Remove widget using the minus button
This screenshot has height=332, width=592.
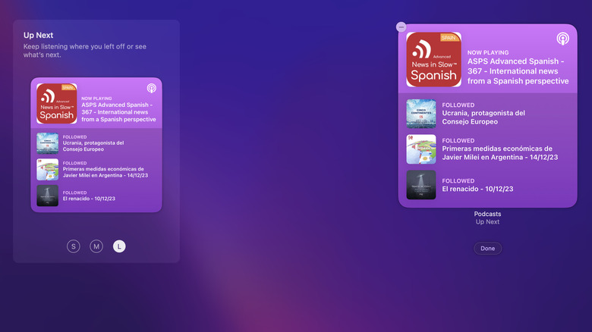(x=401, y=27)
